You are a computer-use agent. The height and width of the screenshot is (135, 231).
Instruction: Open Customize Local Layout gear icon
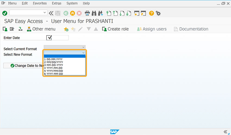158,13
